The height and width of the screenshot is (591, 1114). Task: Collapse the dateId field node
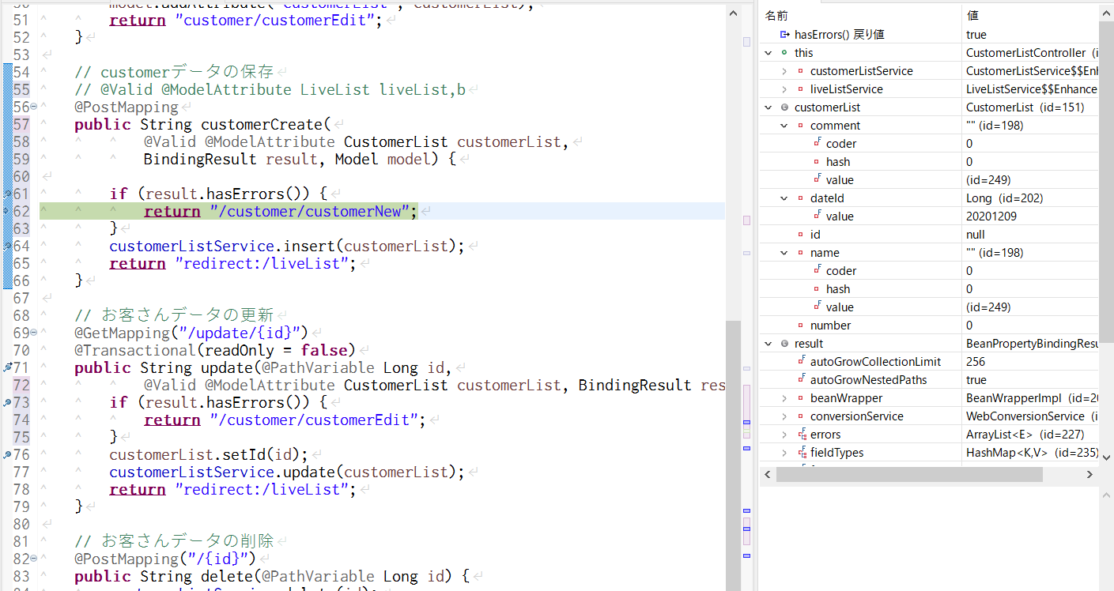(x=784, y=198)
